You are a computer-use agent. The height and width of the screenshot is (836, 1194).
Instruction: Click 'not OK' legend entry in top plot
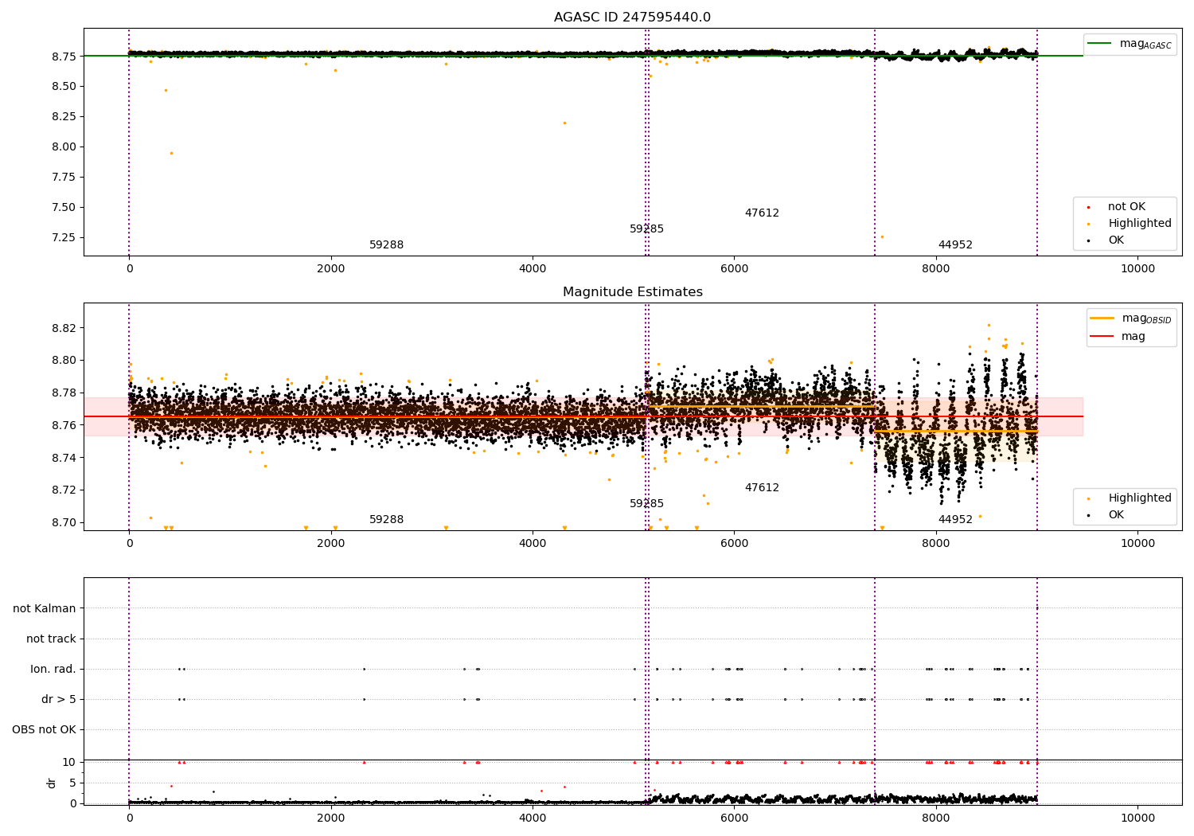[x=1125, y=206]
